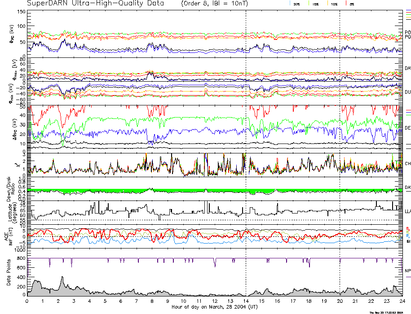
Task: Pick the green 15% legend marker
Action: (309, 3)
